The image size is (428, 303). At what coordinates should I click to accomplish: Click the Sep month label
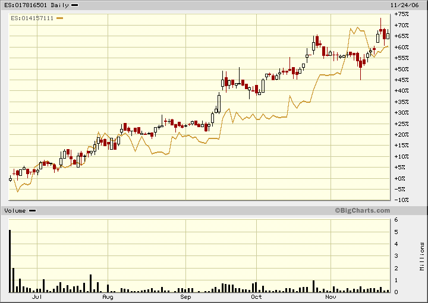[x=185, y=296]
